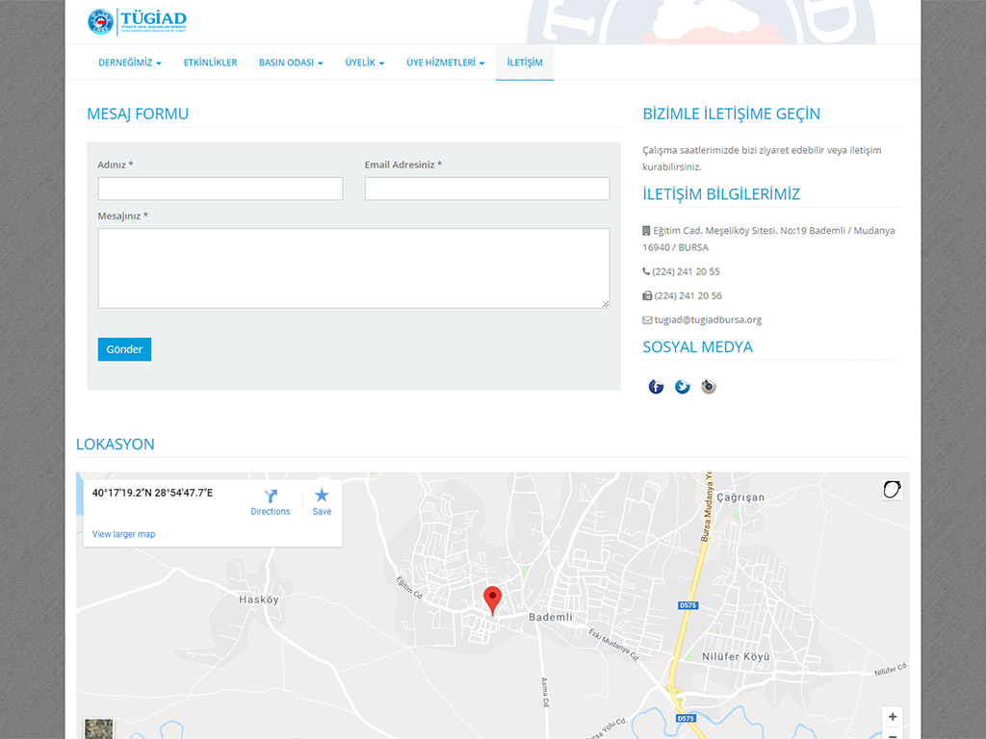Click the message box resize handle
986x739 pixels.
pyautogui.click(x=606, y=304)
